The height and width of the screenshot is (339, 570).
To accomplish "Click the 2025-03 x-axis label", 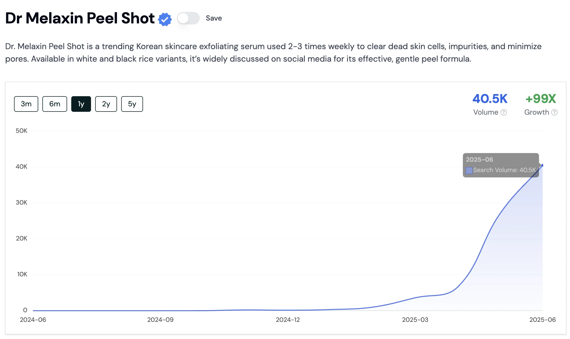I will pos(415,320).
